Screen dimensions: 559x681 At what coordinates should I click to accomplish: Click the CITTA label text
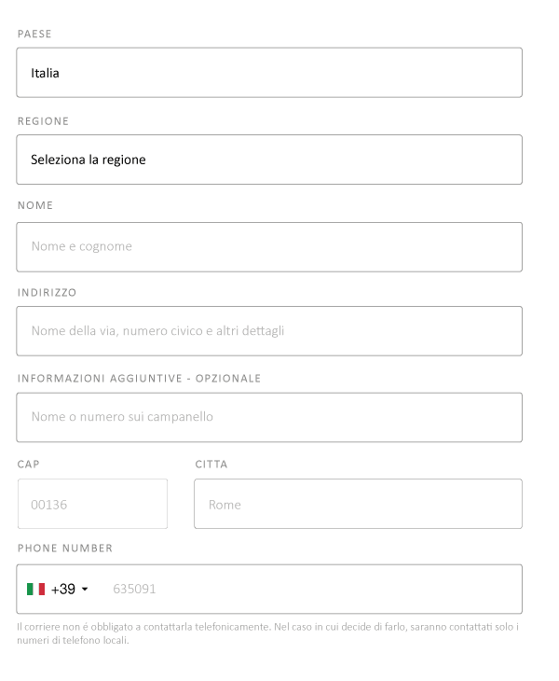211,465
